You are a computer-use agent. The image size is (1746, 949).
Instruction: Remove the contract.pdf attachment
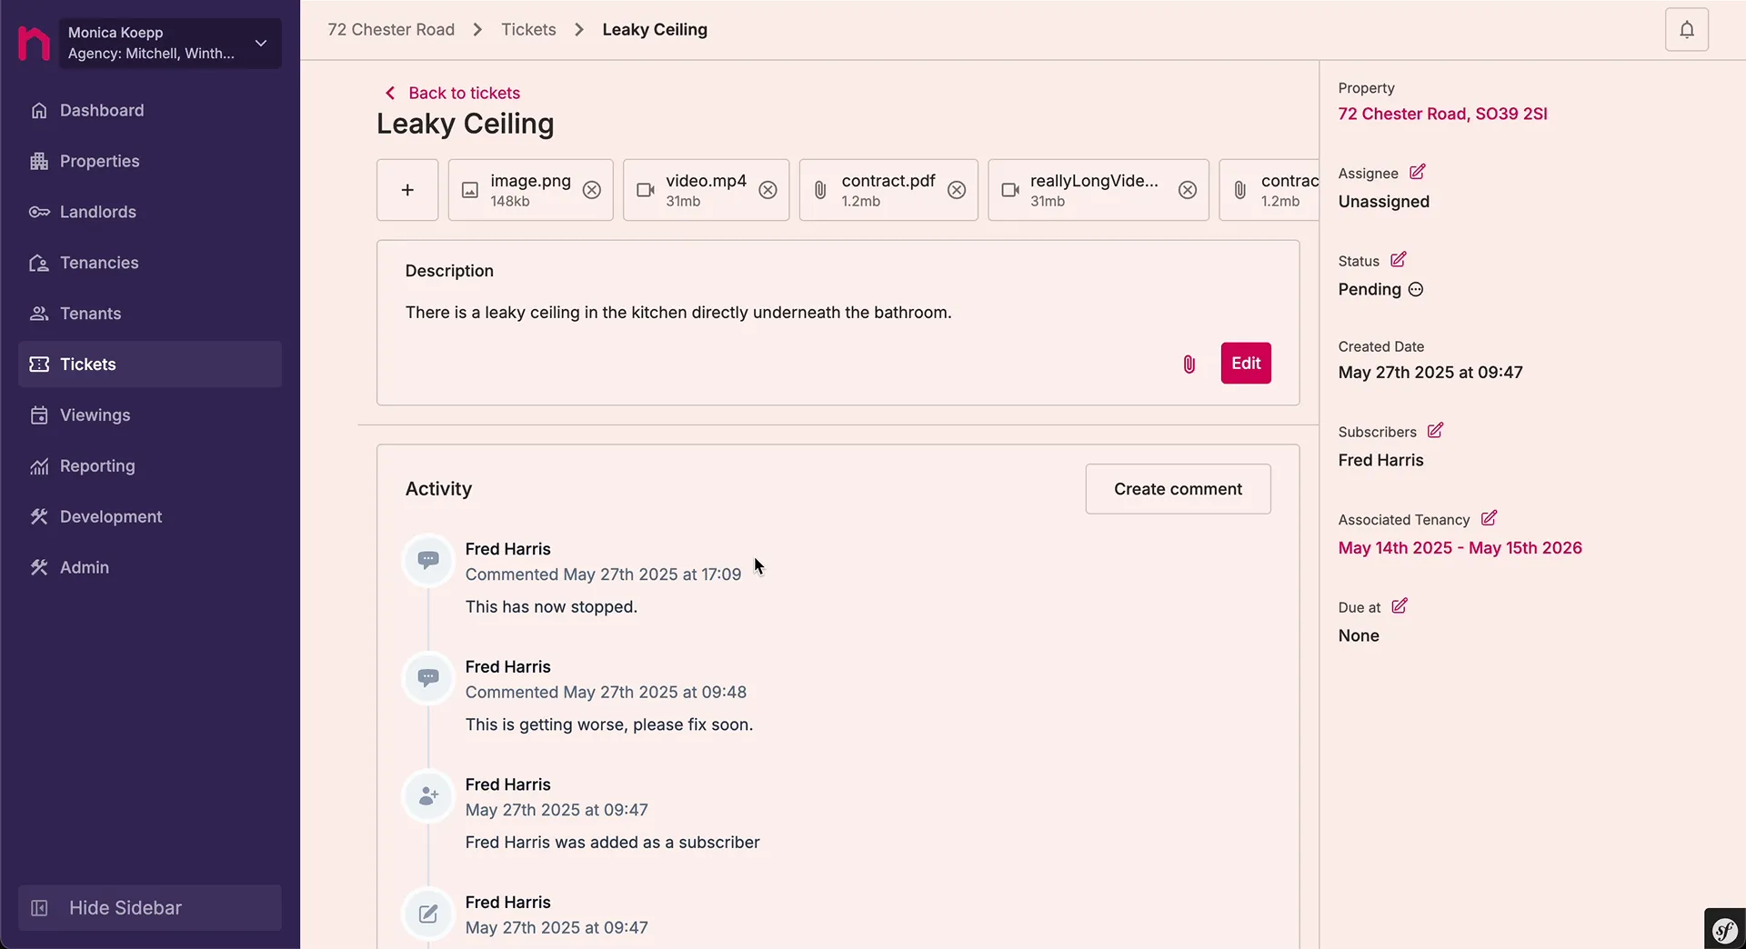(x=956, y=190)
